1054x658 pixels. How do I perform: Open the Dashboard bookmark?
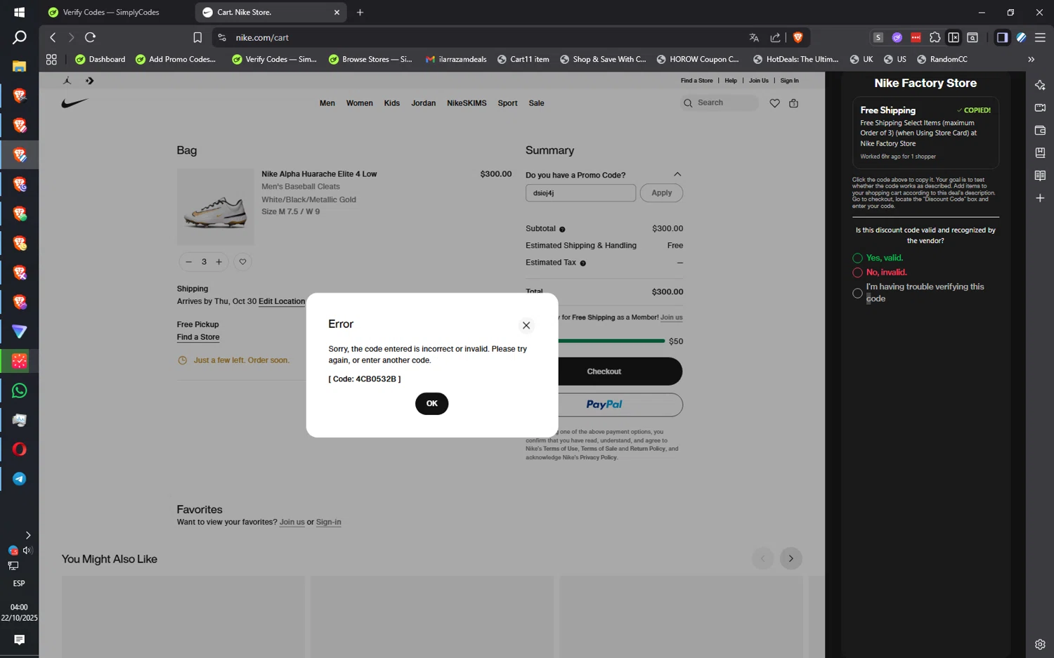(x=100, y=60)
